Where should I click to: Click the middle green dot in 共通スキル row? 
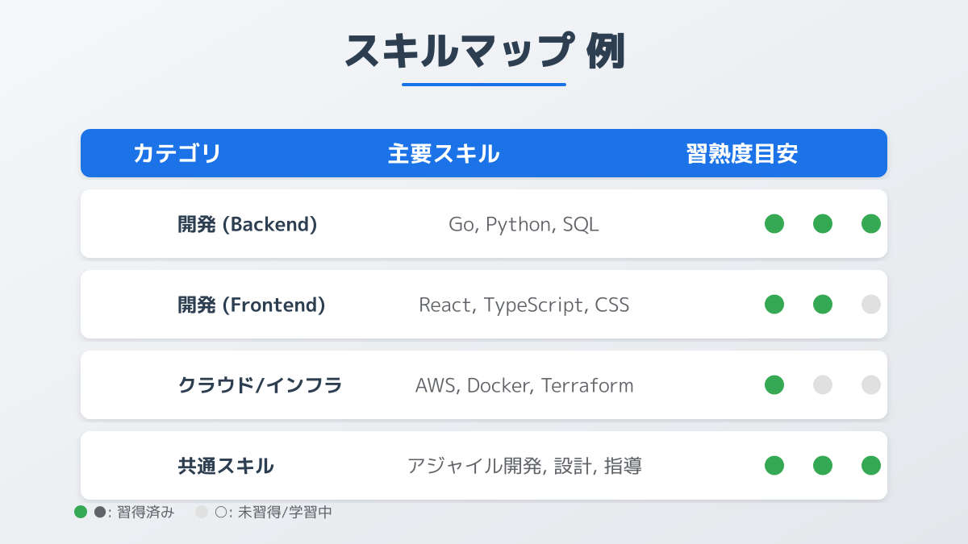(823, 466)
